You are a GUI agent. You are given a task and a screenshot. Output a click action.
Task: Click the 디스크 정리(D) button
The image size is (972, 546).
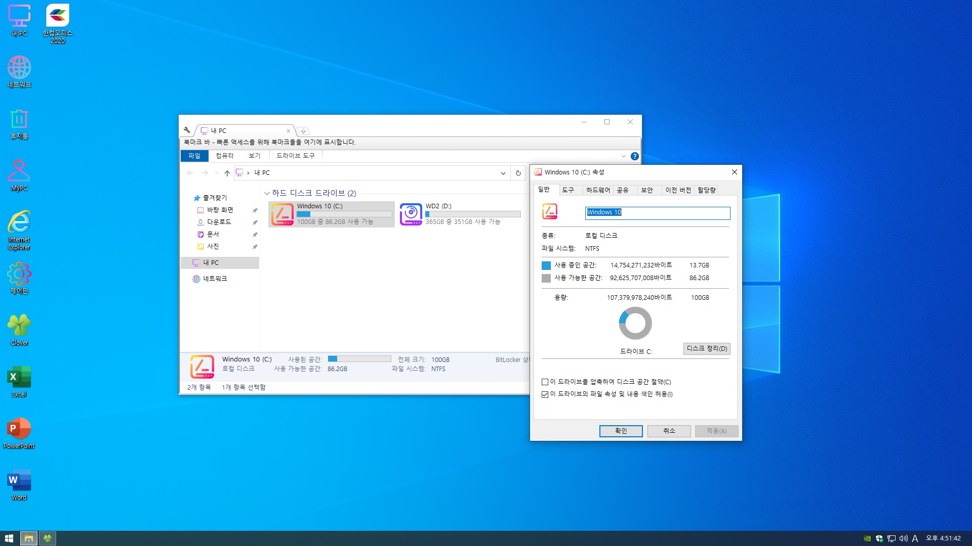pyautogui.click(x=707, y=349)
